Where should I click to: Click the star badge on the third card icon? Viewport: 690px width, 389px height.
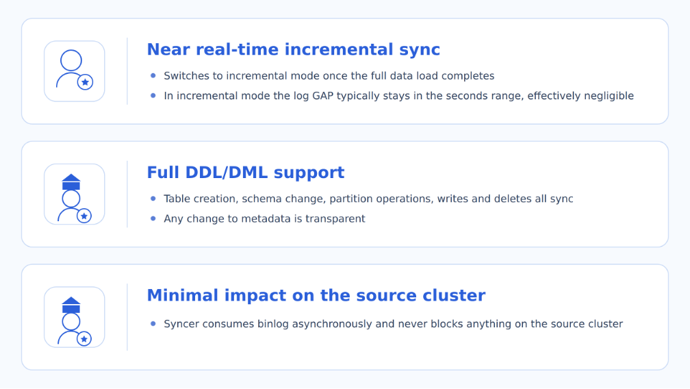click(84, 339)
